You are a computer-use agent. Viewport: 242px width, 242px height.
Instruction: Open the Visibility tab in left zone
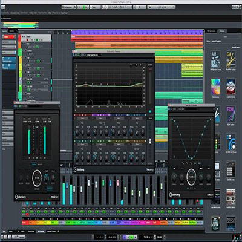pyautogui.click(x=11, y=31)
